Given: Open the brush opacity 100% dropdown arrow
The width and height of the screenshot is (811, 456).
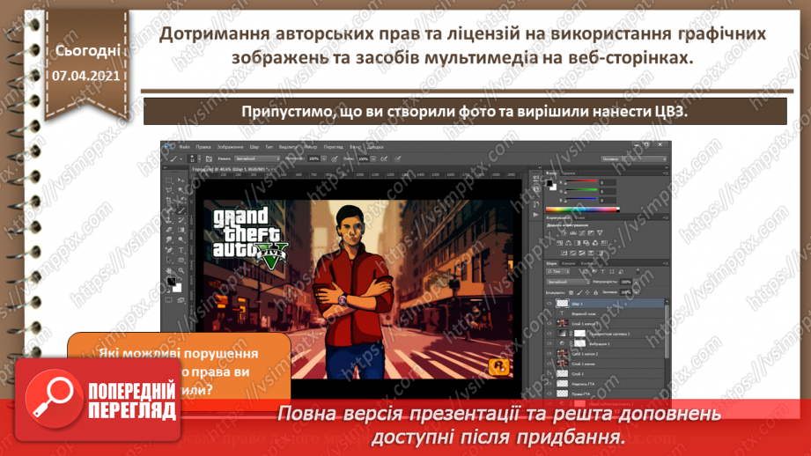Looking at the screenshot, I should click(x=324, y=158).
